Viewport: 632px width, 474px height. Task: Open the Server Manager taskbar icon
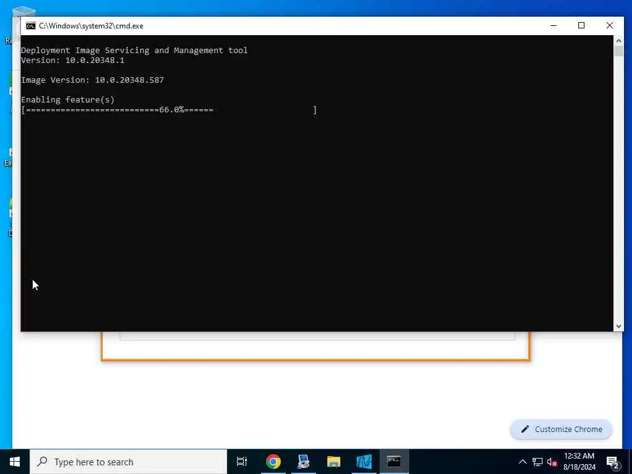[x=304, y=462]
